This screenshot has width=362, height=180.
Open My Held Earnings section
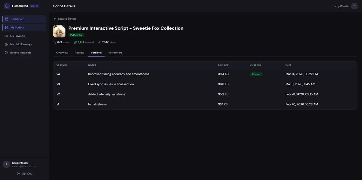[24, 44]
